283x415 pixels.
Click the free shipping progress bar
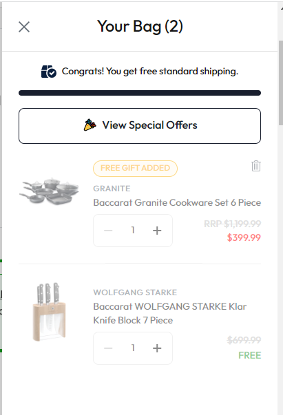pos(140,93)
